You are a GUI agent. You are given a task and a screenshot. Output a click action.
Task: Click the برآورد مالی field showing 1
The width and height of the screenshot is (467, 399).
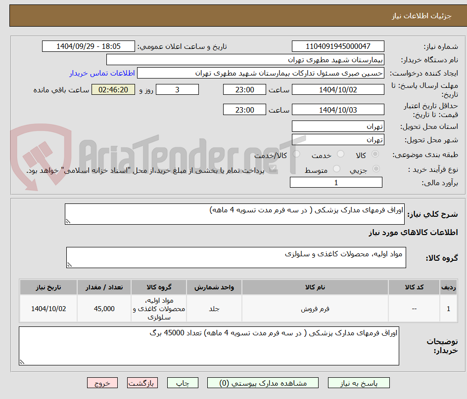click(336, 183)
